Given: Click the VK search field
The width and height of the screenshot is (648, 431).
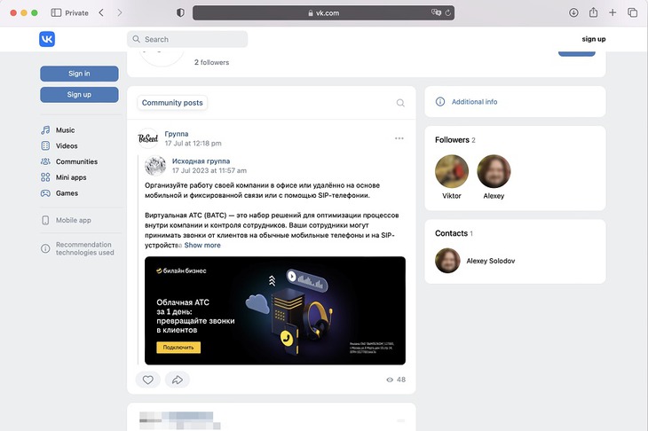Looking at the screenshot, I should point(188,39).
